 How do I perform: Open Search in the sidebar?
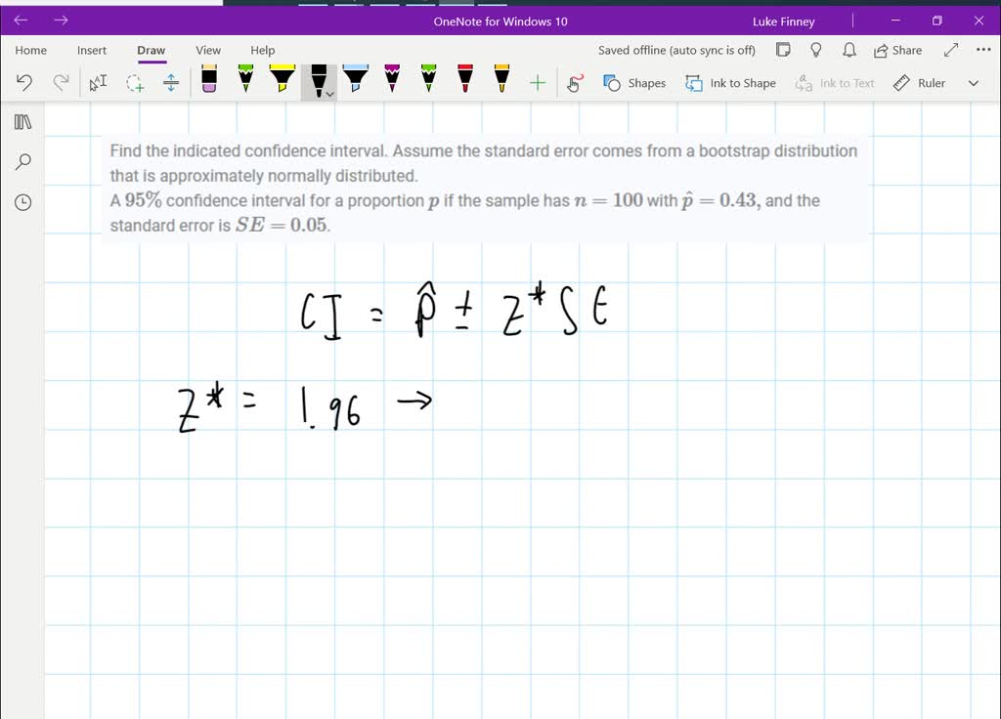coord(22,161)
